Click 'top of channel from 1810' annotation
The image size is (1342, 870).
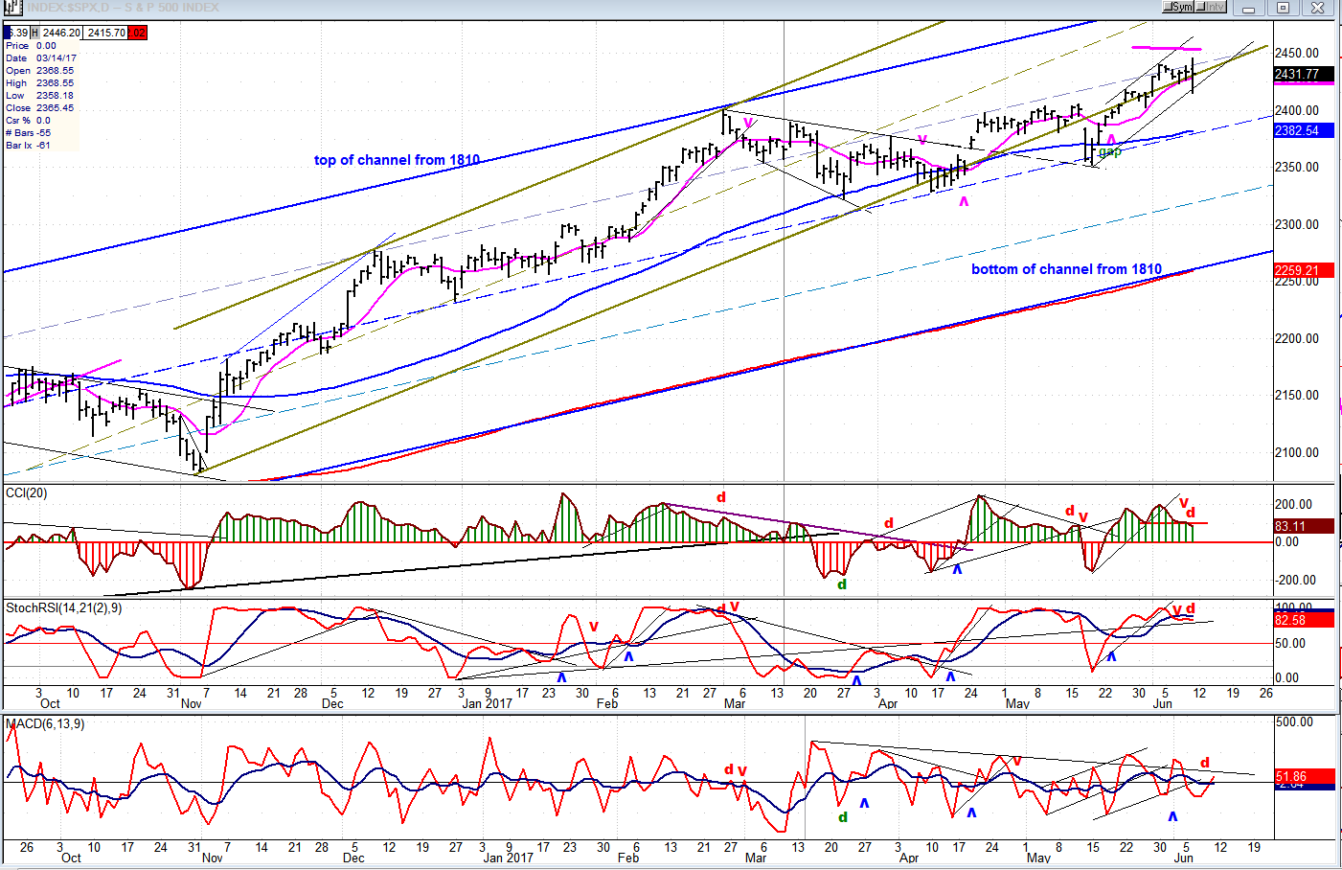397,160
